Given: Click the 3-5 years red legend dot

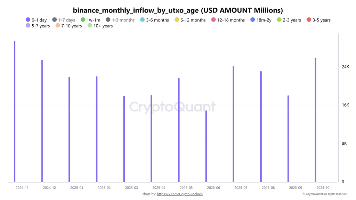Looking at the screenshot, I should pos(309,20).
